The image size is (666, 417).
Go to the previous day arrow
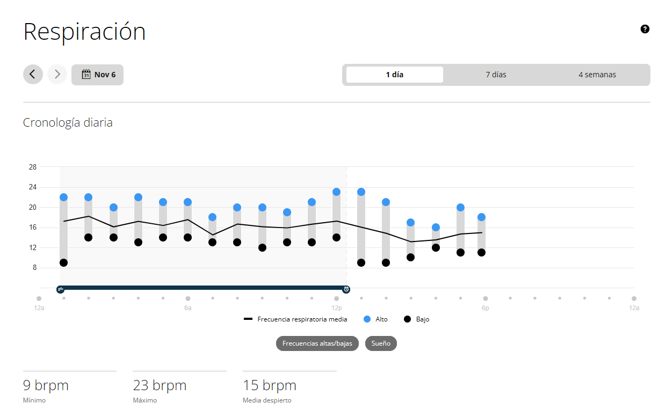pos(33,74)
